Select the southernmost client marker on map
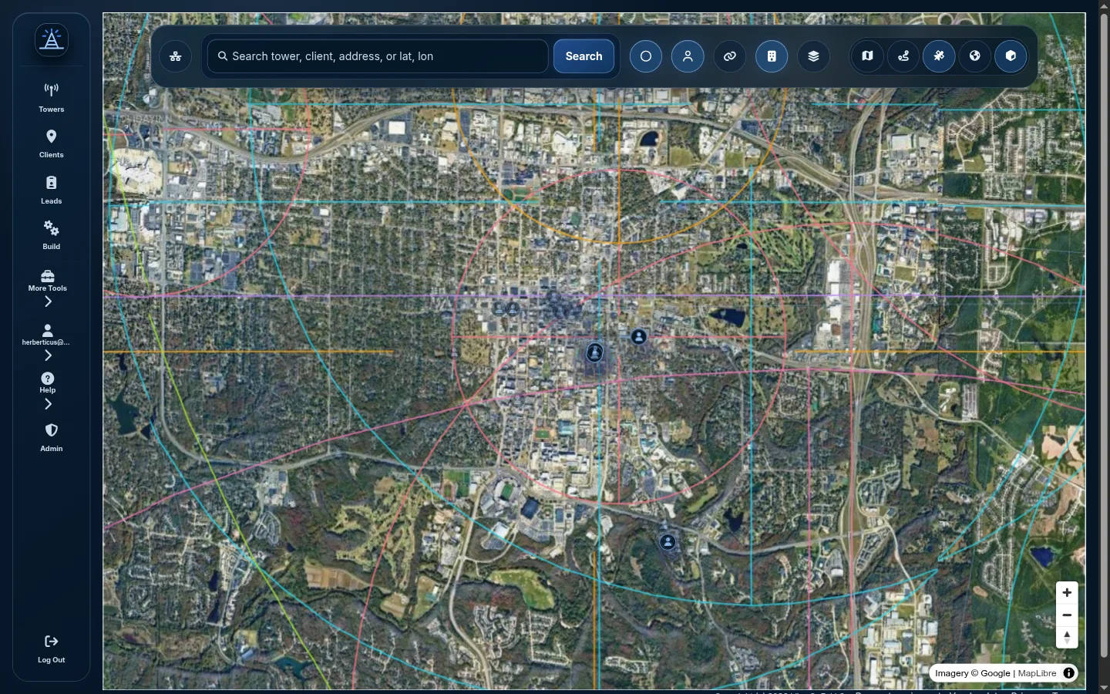 click(668, 542)
